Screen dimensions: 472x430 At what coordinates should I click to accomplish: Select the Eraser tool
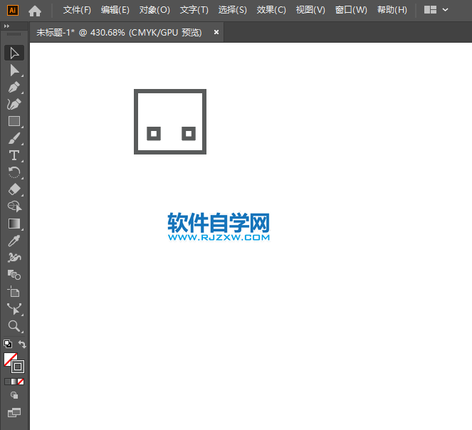pyautogui.click(x=14, y=189)
